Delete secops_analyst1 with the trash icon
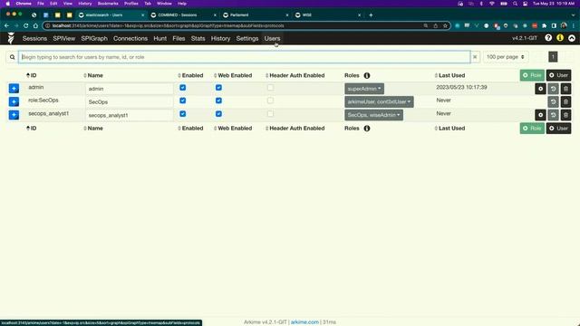Screen dimensions: 580x326 pyautogui.click(x=565, y=115)
